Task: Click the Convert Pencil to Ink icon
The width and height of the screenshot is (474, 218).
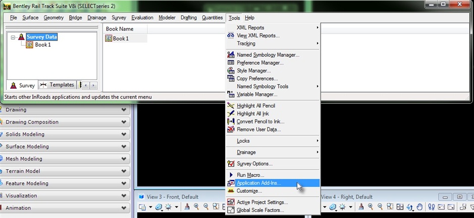Action: 231,121
